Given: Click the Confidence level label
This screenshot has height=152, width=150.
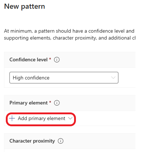Looking at the screenshot, I should tap(28, 60).
